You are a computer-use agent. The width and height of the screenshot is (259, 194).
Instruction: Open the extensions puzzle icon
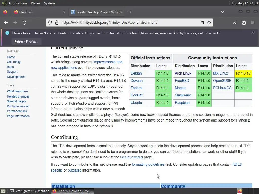244,22
